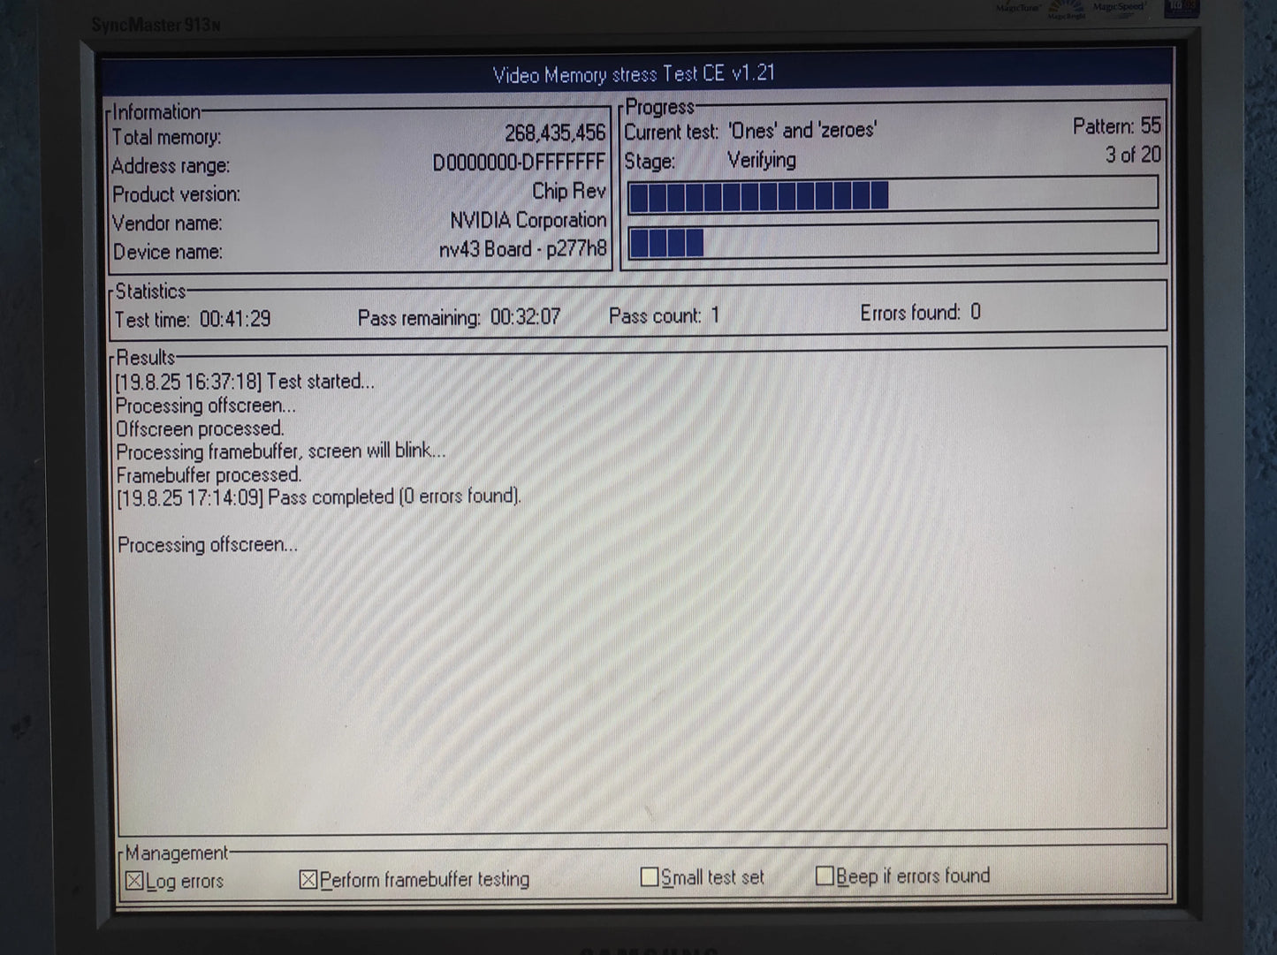Image resolution: width=1277 pixels, height=955 pixels.
Task: Toggle the Log errors checkbox
Action: click(x=134, y=881)
